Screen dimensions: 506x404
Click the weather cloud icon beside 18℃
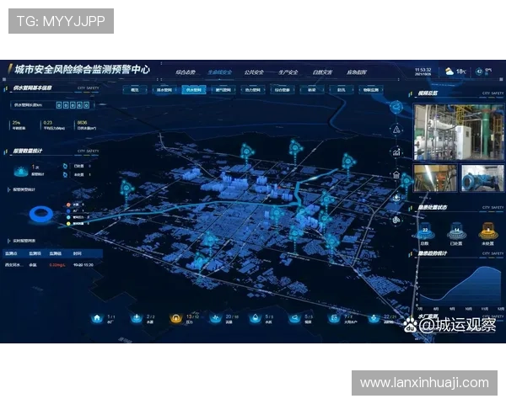click(x=449, y=72)
